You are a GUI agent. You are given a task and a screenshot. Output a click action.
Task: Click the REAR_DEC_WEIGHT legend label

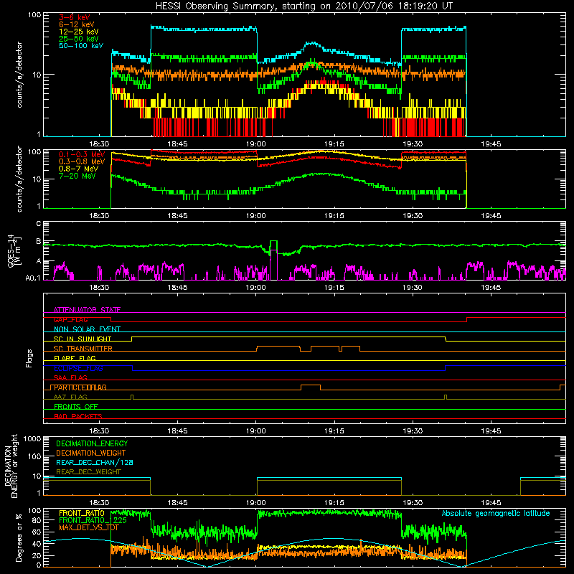[88, 472]
